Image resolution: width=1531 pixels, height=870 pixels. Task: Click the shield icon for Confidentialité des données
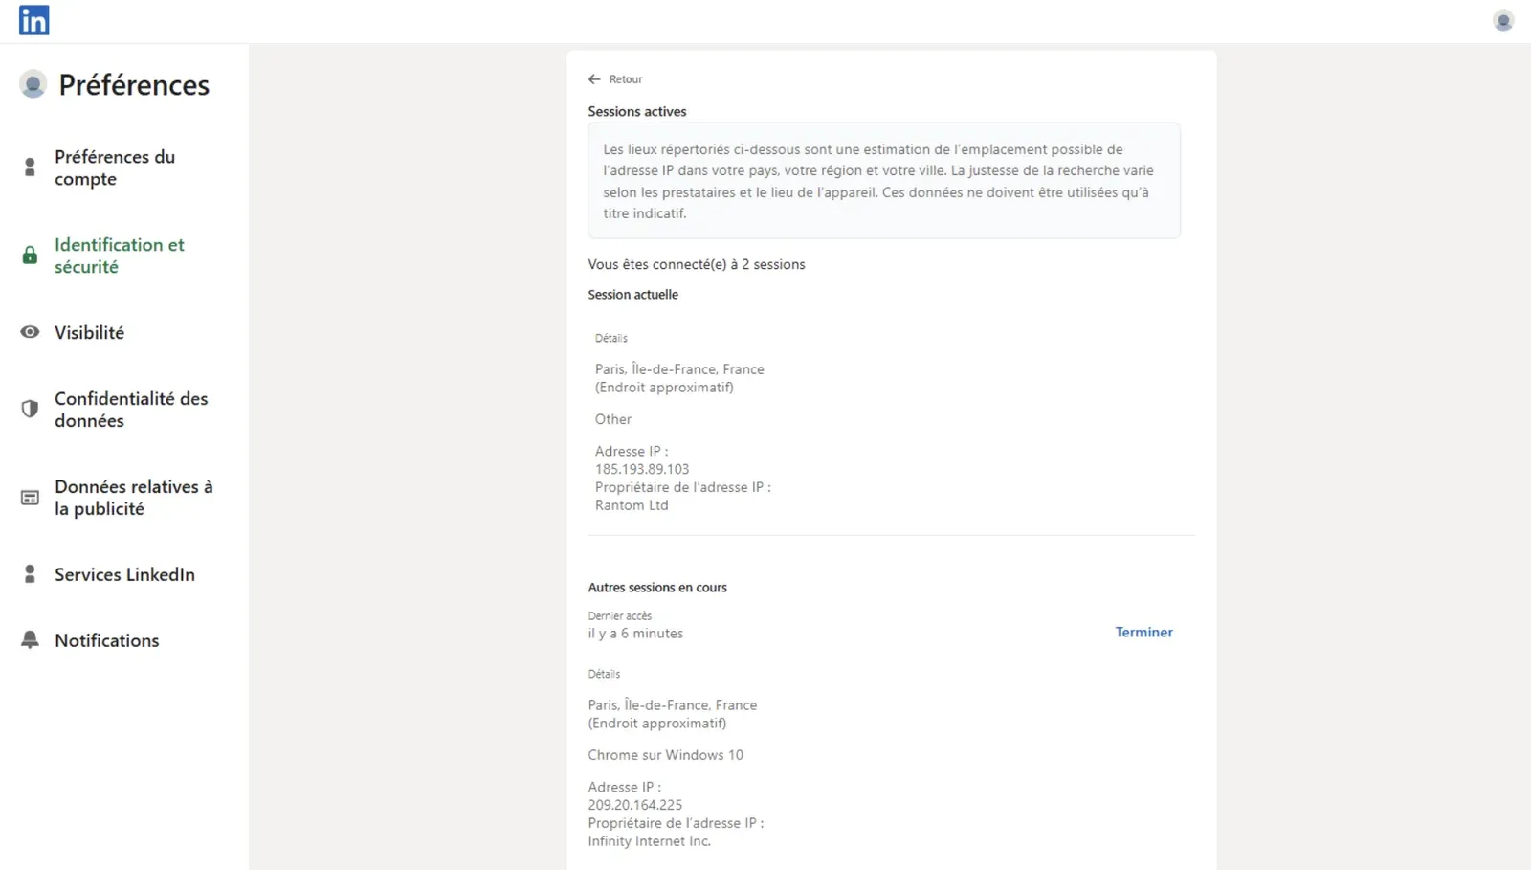pos(30,409)
